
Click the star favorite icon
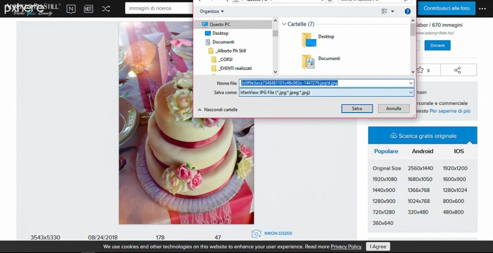420,70
